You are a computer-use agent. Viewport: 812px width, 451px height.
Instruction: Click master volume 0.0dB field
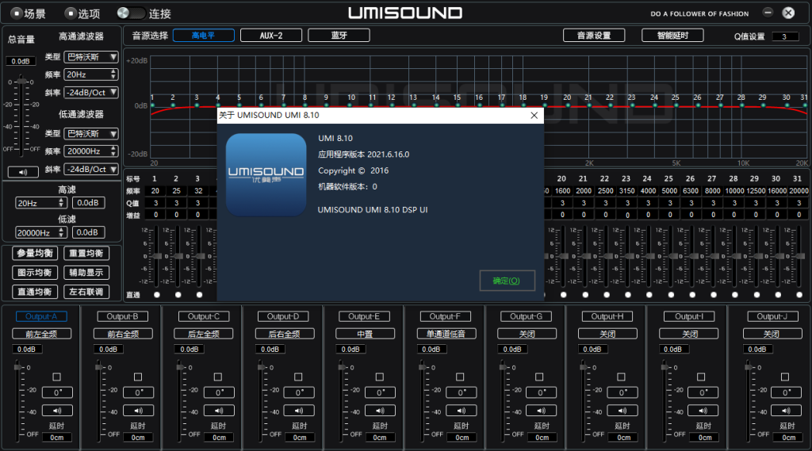(x=21, y=61)
